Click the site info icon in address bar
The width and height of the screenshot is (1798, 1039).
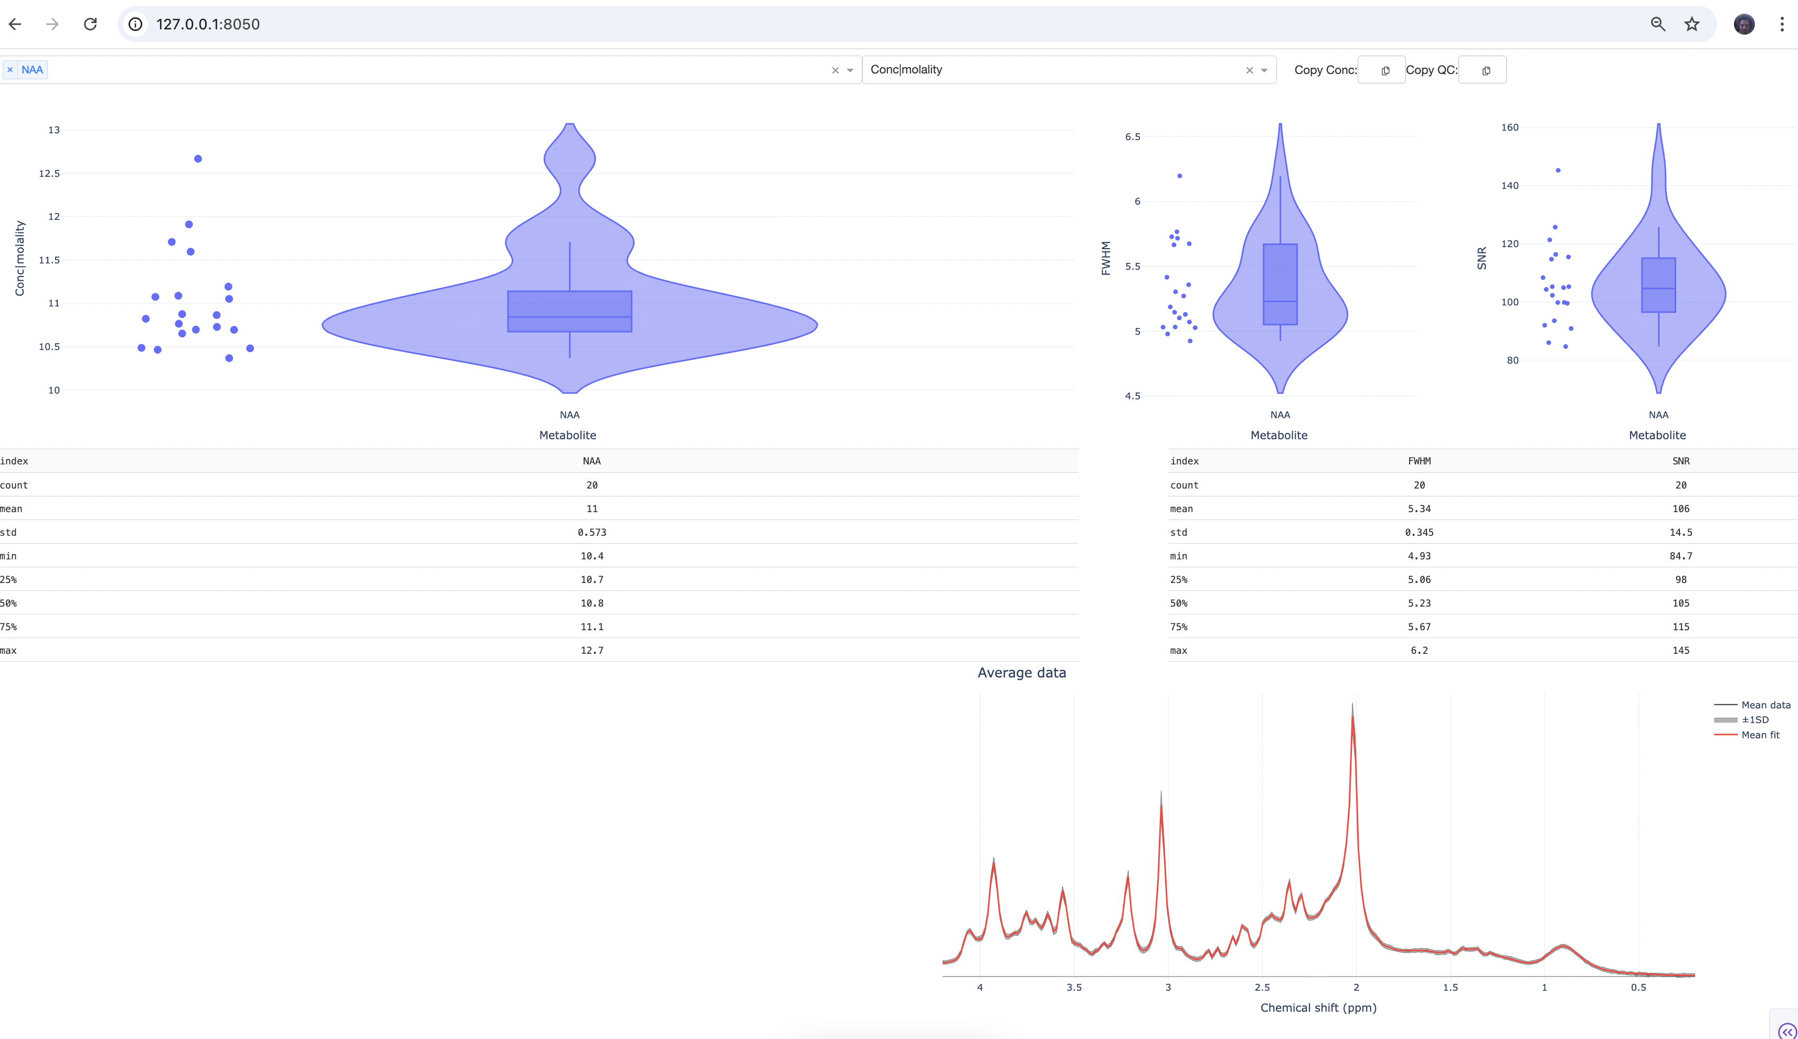tap(135, 24)
